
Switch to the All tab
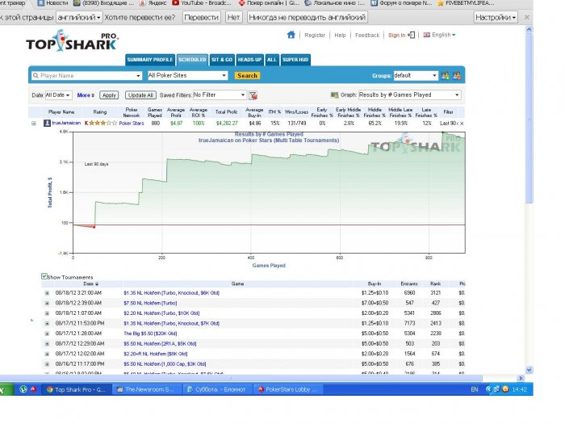272,60
